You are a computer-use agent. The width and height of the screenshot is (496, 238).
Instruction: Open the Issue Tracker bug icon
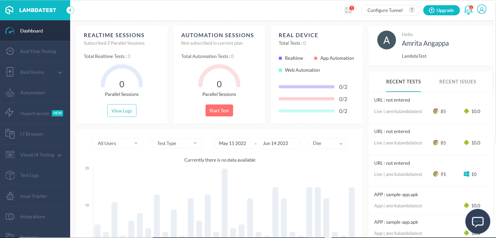[x=10, y=196]
